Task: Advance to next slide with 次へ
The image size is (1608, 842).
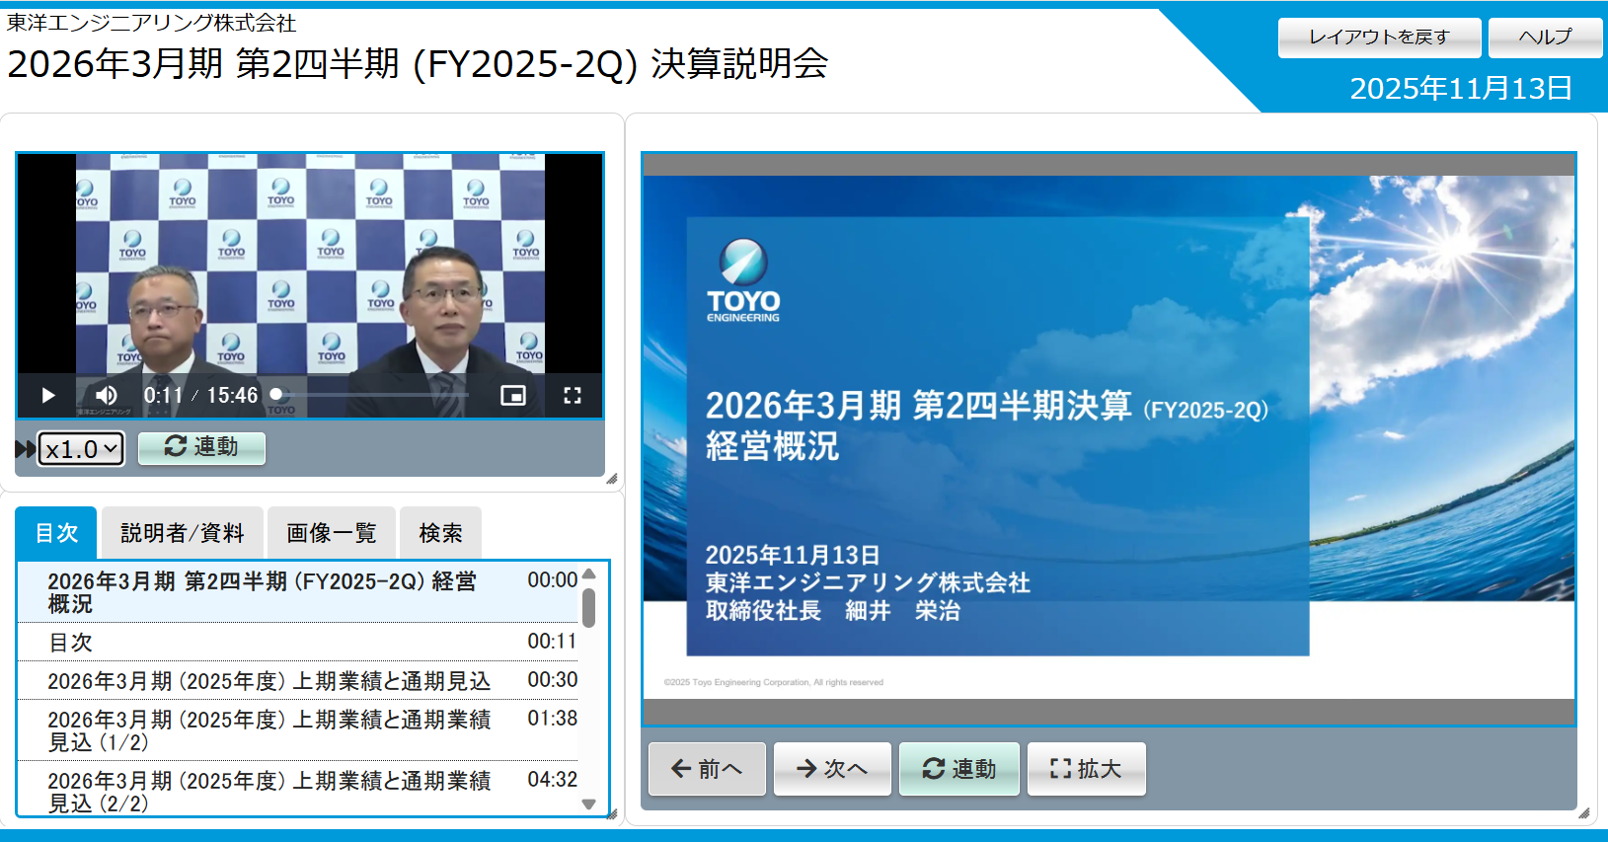Action: tap(832, 769)
